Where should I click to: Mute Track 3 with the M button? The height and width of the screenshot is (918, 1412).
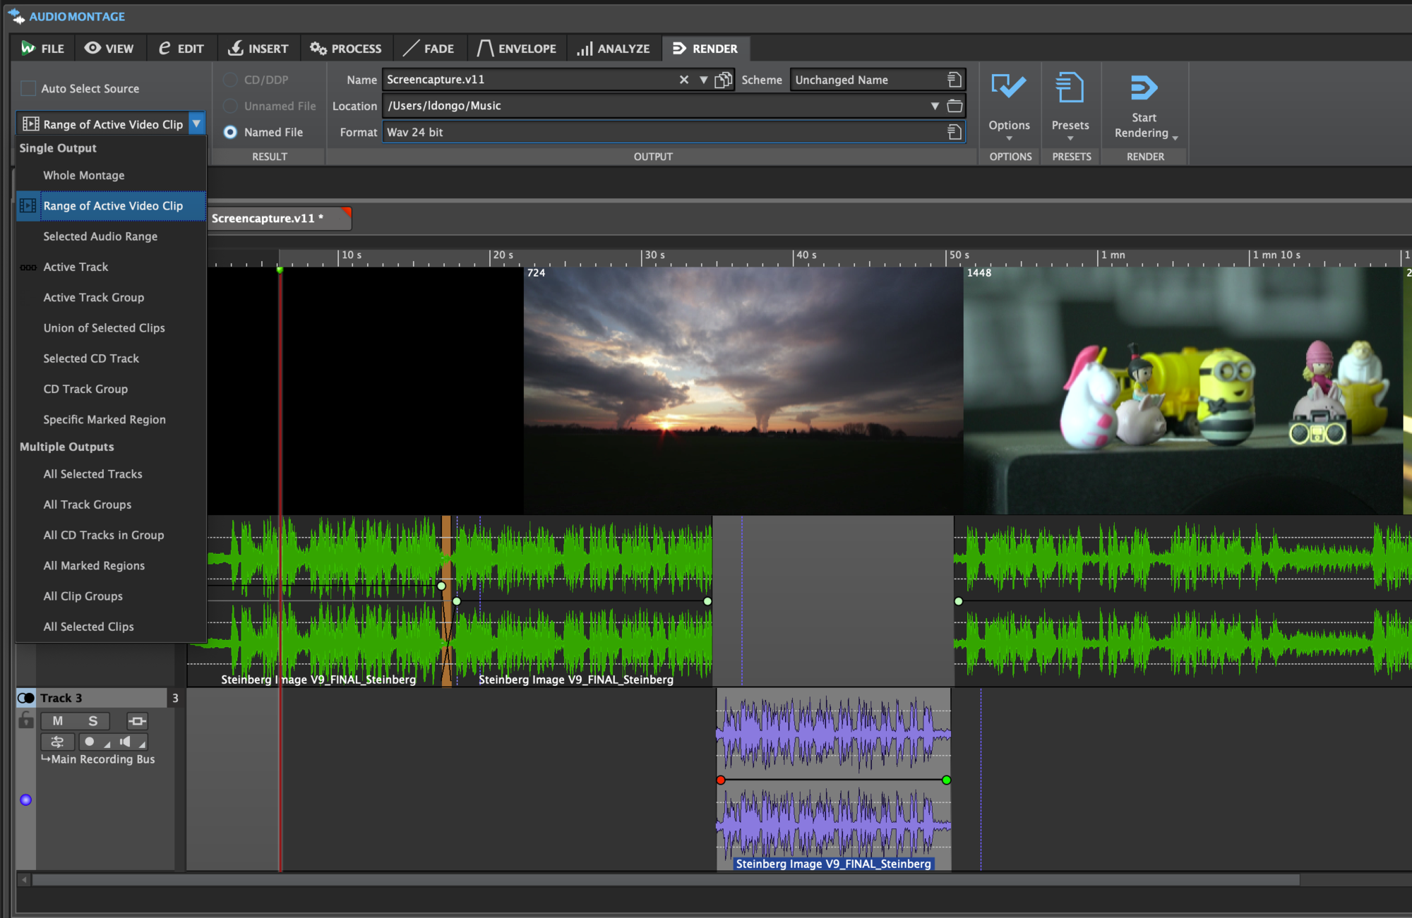[57, 720]
